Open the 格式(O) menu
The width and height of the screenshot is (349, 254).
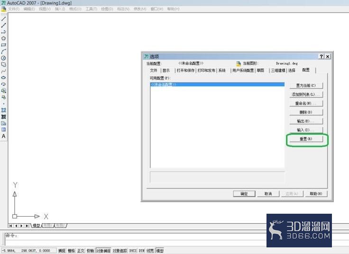click(75, 9)
